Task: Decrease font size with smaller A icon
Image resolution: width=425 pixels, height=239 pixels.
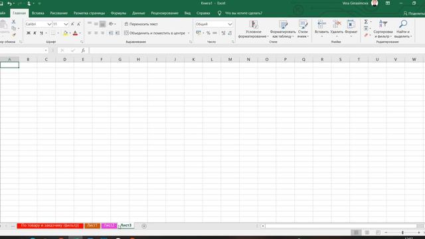Action: click(x=78, y=24)
